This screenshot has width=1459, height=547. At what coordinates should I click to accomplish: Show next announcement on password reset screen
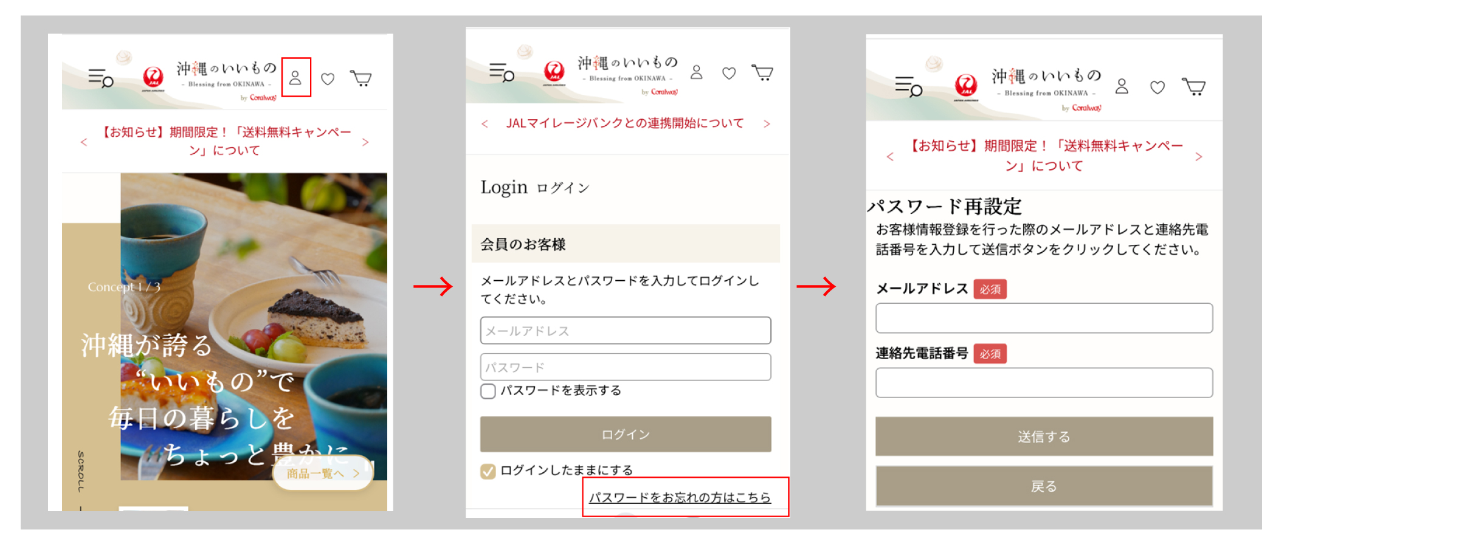coord(1198,157)
